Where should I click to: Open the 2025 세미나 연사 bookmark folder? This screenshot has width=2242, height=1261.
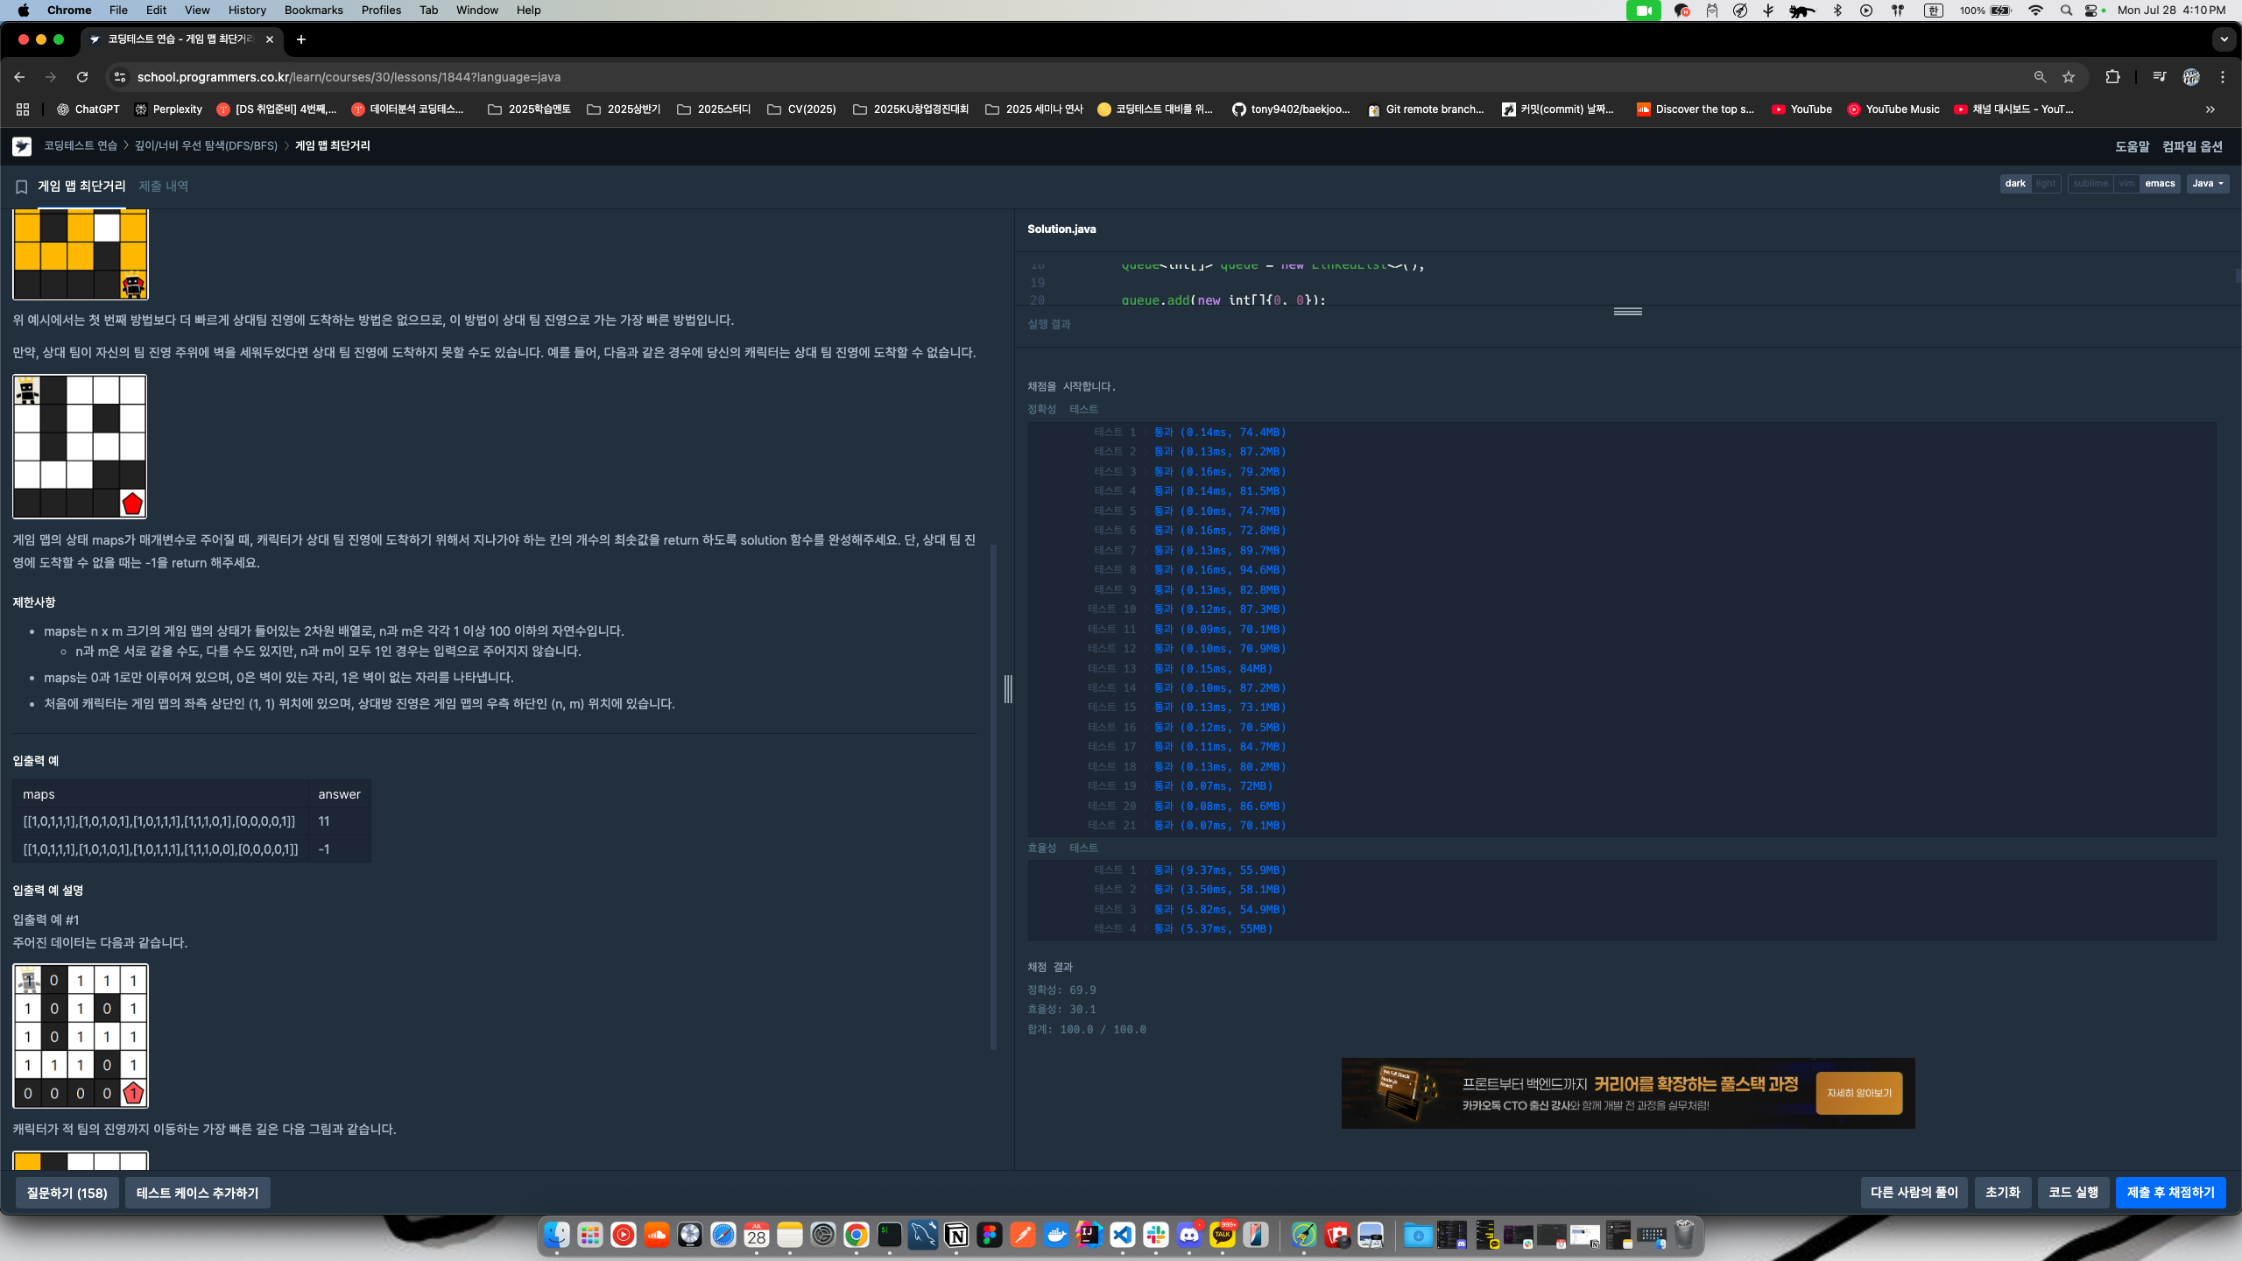pos(1034,109)
